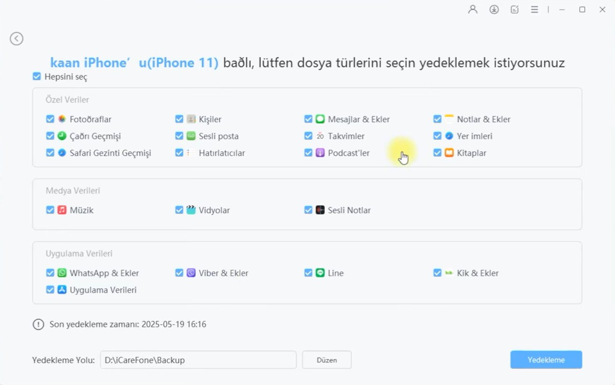
Task: Click the Uygulama Verileri App Store icon
Action: click(62, 290)
